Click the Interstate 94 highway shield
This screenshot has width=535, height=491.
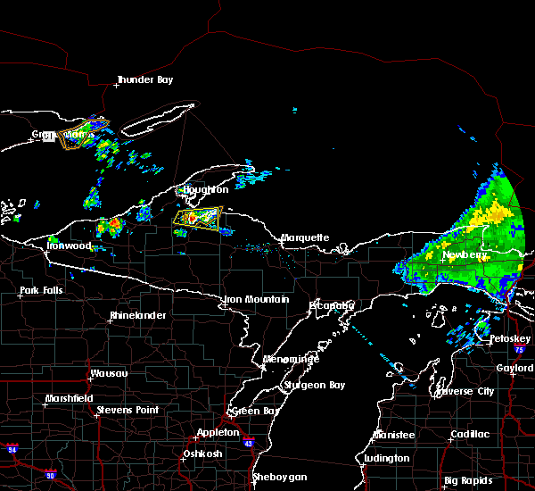pos(12,449)
